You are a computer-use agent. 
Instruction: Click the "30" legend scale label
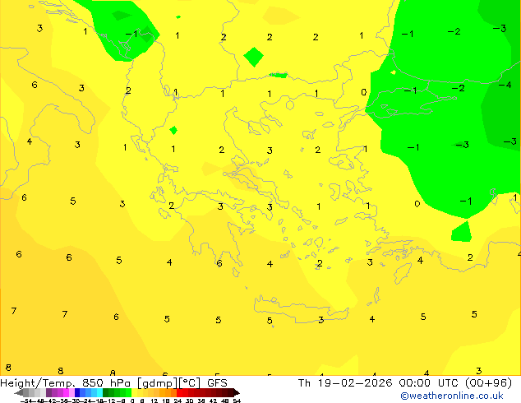click(x=189, y=401)
